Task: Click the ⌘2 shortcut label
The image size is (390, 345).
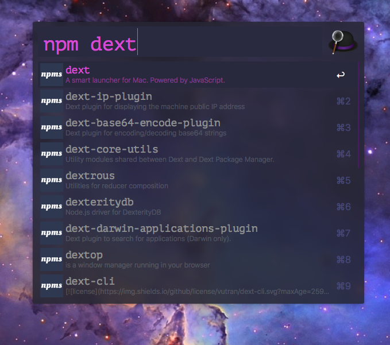Action: coord(343,101)
